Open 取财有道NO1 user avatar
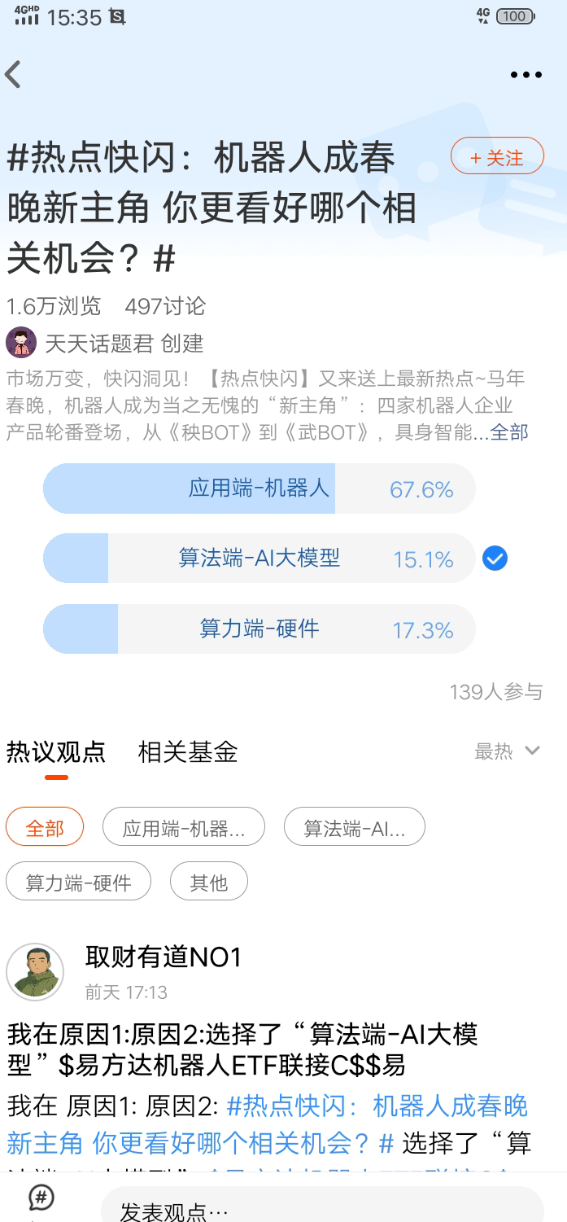Image resolution: width=567 pixels, height=1222 pixels. coord(35,972)
